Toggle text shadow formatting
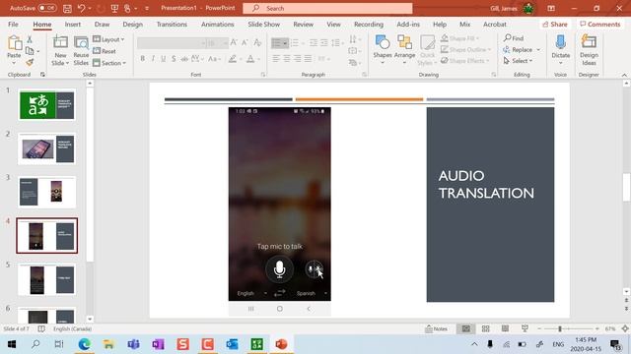 click(x=174, y=59)
